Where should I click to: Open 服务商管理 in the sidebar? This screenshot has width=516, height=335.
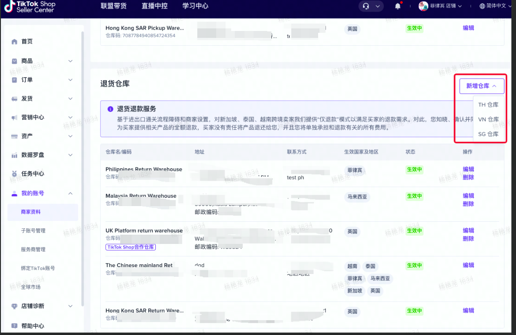point(33,250)
